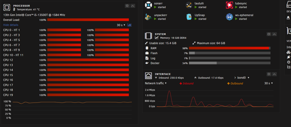Click the Maximum size icon
This screenshot has width=291, height=127.
(x=194, y=43)
